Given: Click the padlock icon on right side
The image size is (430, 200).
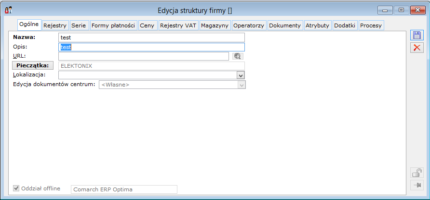Looking at the screenshot, I should pos(417,173).
